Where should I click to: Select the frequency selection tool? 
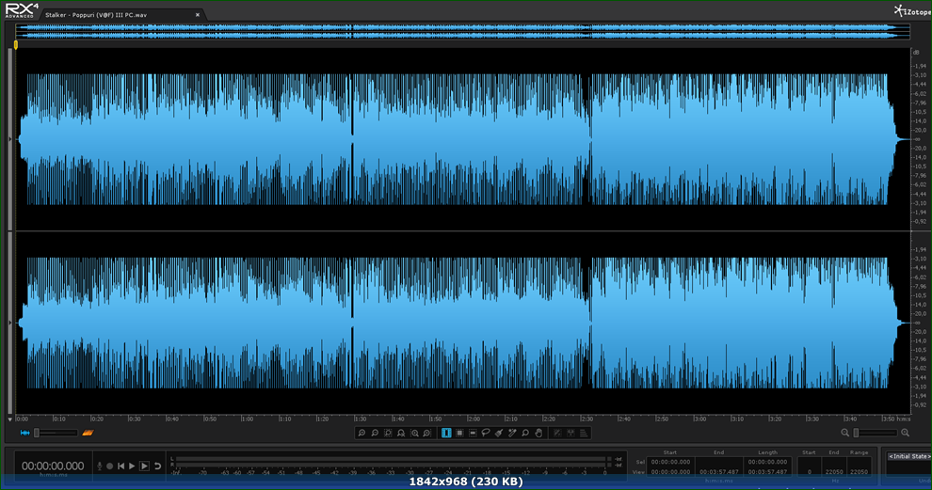click(x=473, y=433)
